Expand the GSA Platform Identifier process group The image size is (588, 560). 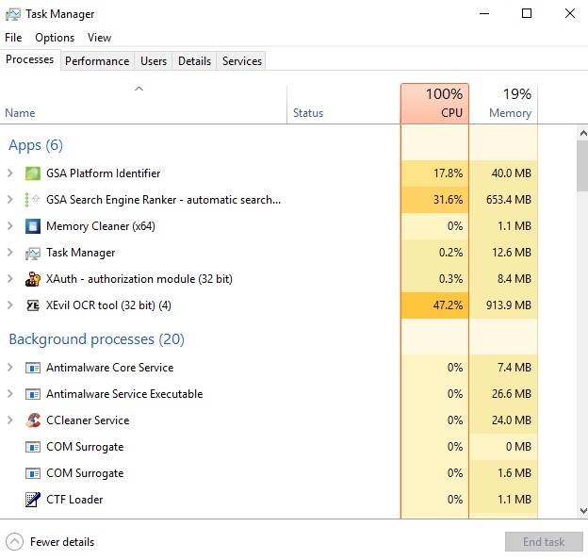click(x=10, y=173)
